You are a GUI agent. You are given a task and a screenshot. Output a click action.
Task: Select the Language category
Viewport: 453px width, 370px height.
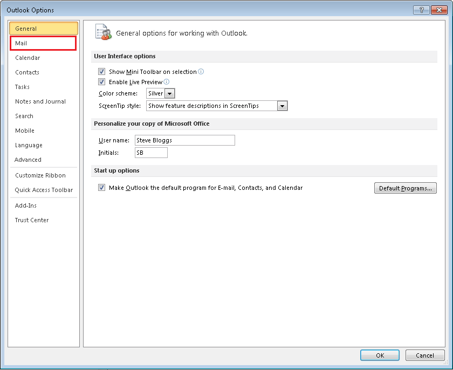pyautogui.click(x=44, y=145)
